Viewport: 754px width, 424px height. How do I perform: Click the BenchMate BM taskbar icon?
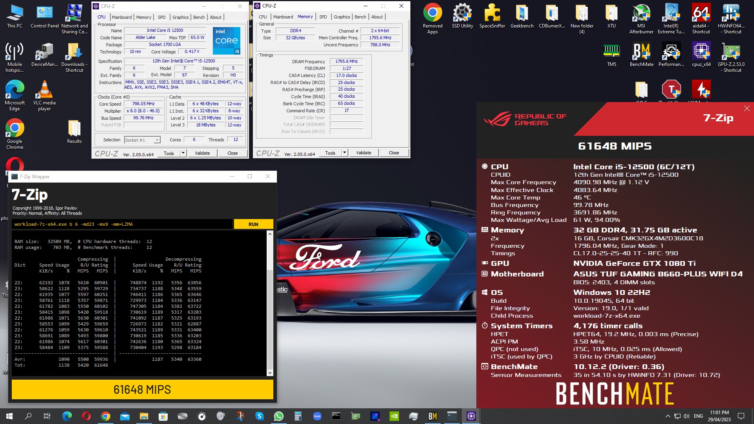click(432, 416)
